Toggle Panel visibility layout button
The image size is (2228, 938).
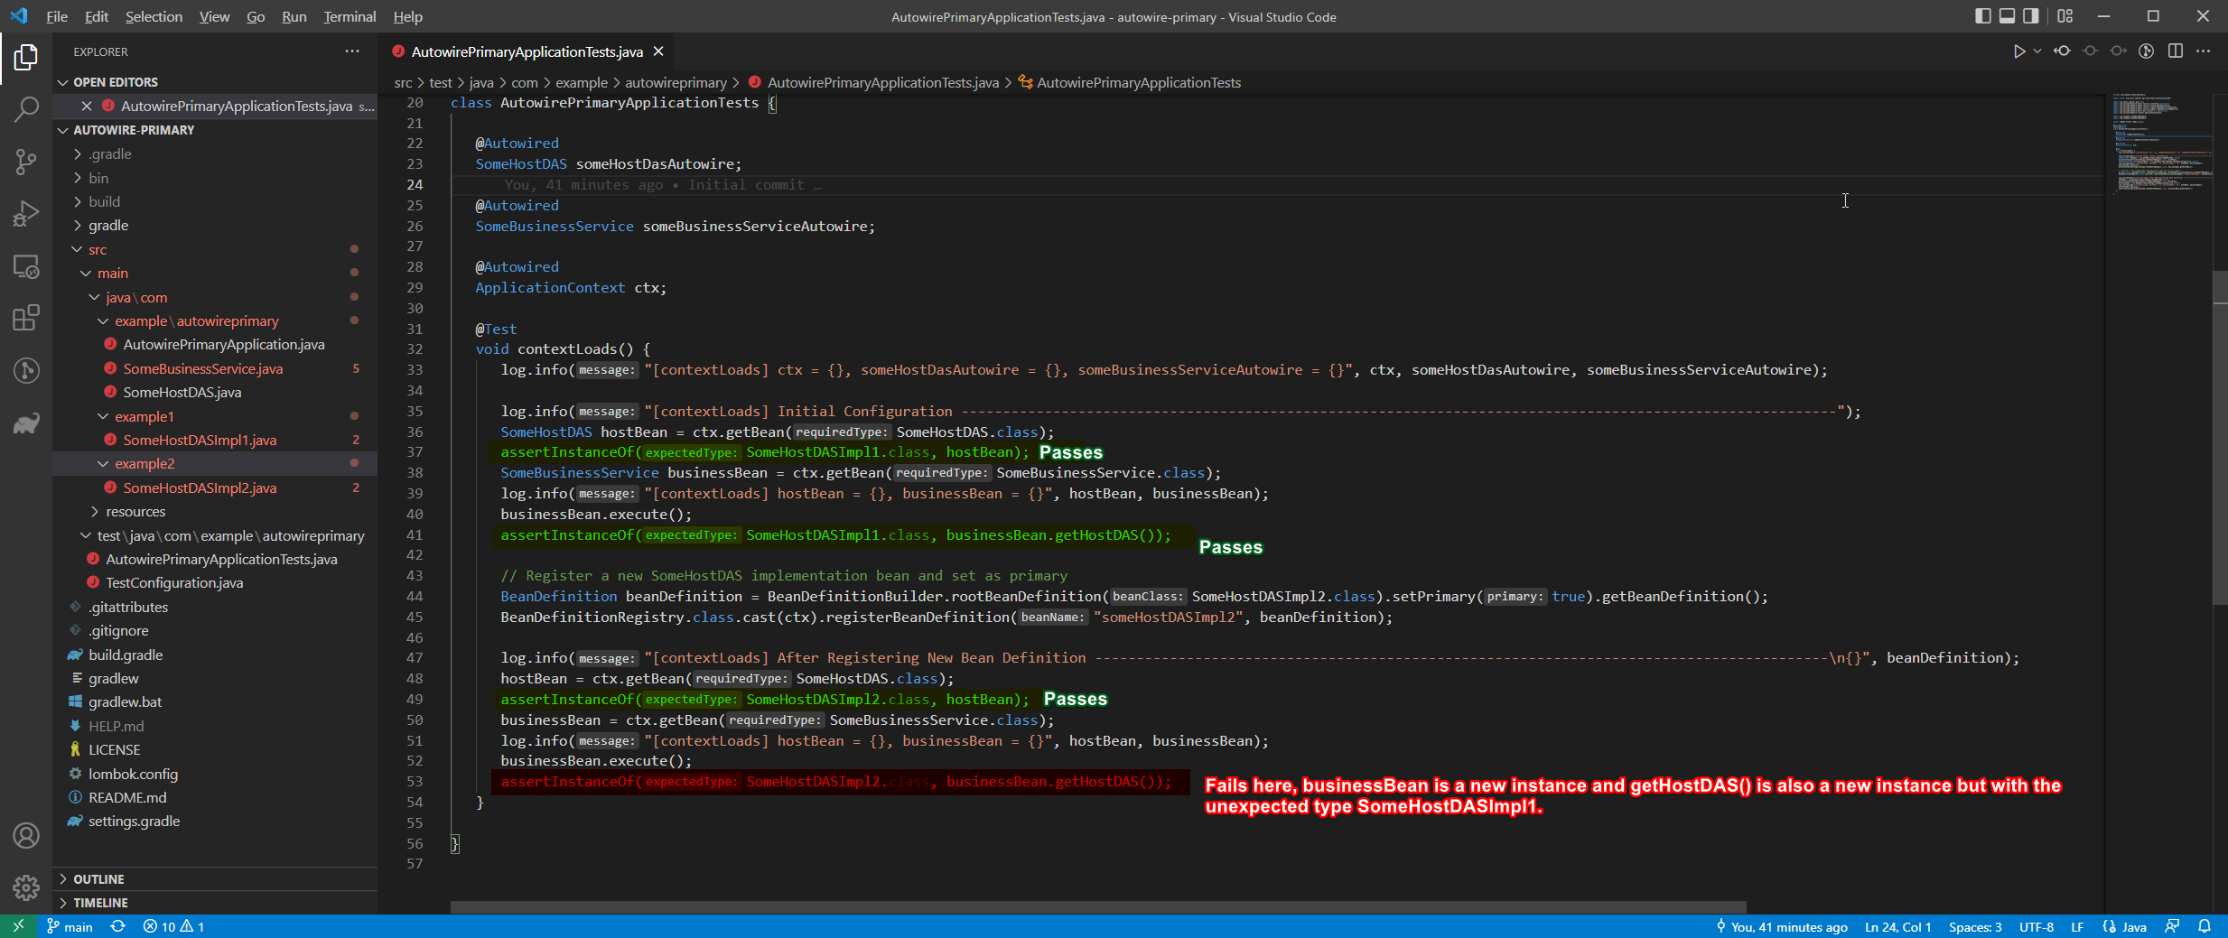pos(2007,16)
